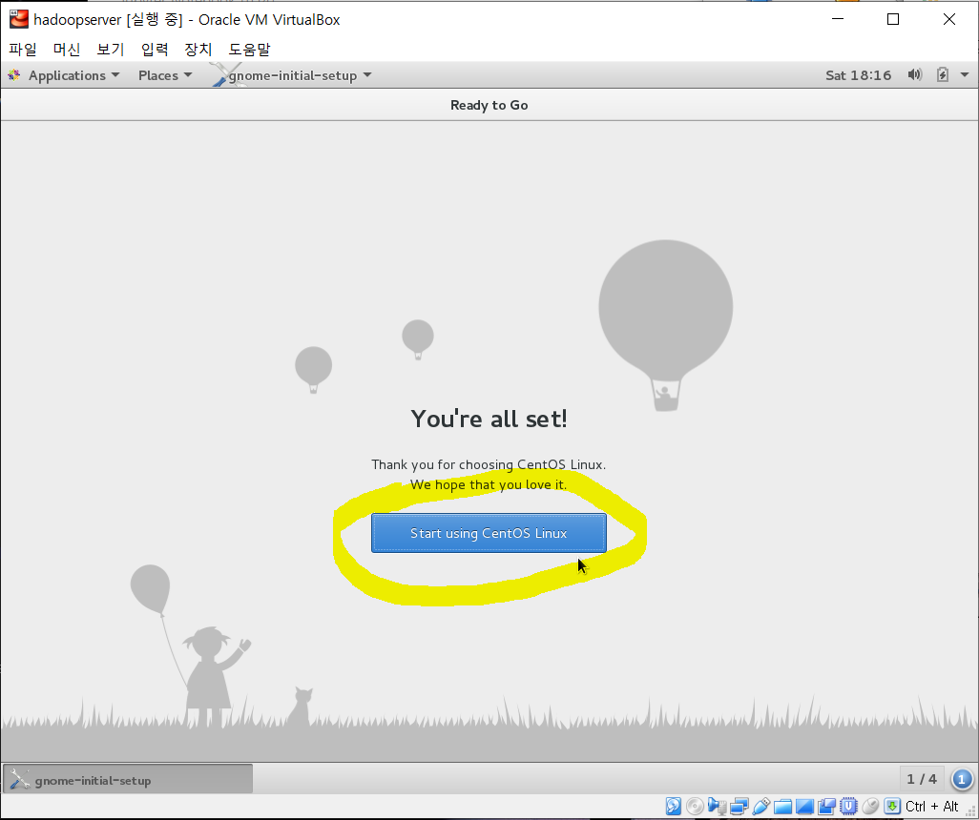Screen dimensions: 979x820
Task: Open the 도움말 menu in VirtualBox
Action: pyautogui.click(x=249, y=49)
